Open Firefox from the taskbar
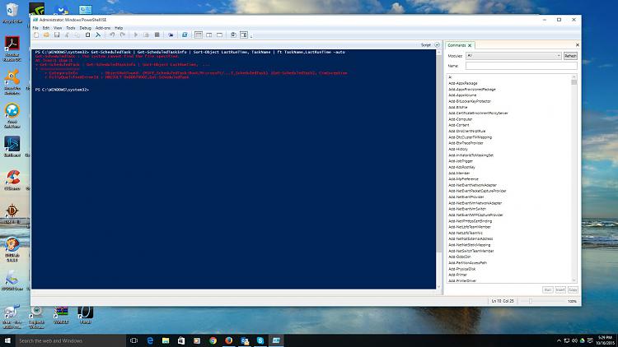 point(228,340)
